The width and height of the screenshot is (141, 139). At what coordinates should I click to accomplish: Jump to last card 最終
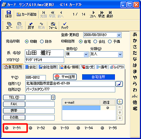(110, 14)
